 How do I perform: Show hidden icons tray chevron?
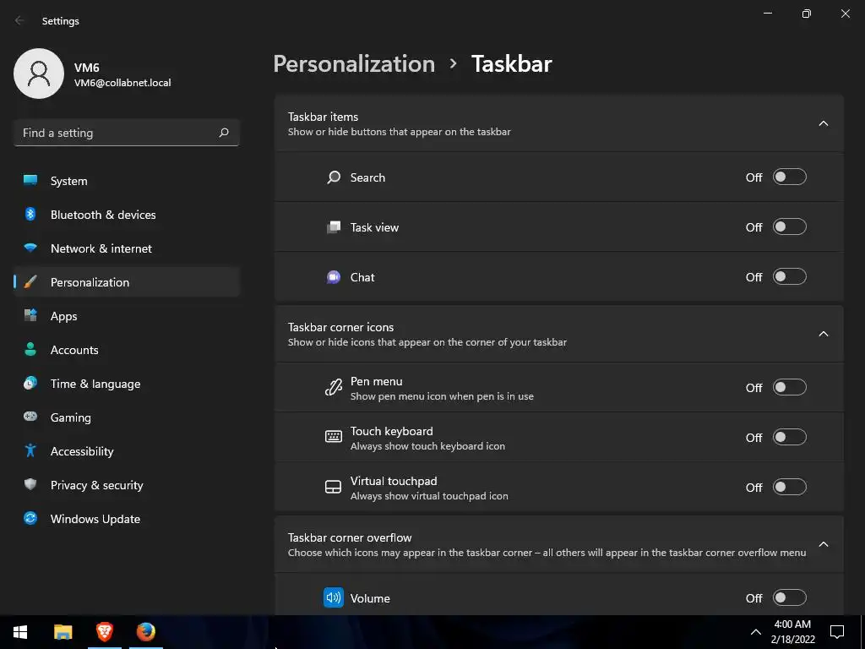click(x=756, y=632)
